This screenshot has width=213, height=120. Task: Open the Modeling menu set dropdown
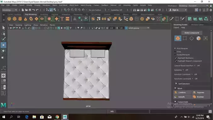coord(10,10)
